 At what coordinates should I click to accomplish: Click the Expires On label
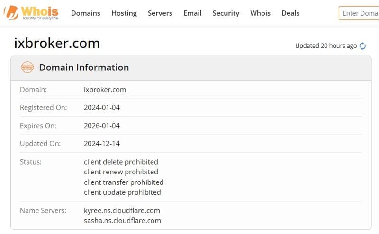tap(38, 126)
